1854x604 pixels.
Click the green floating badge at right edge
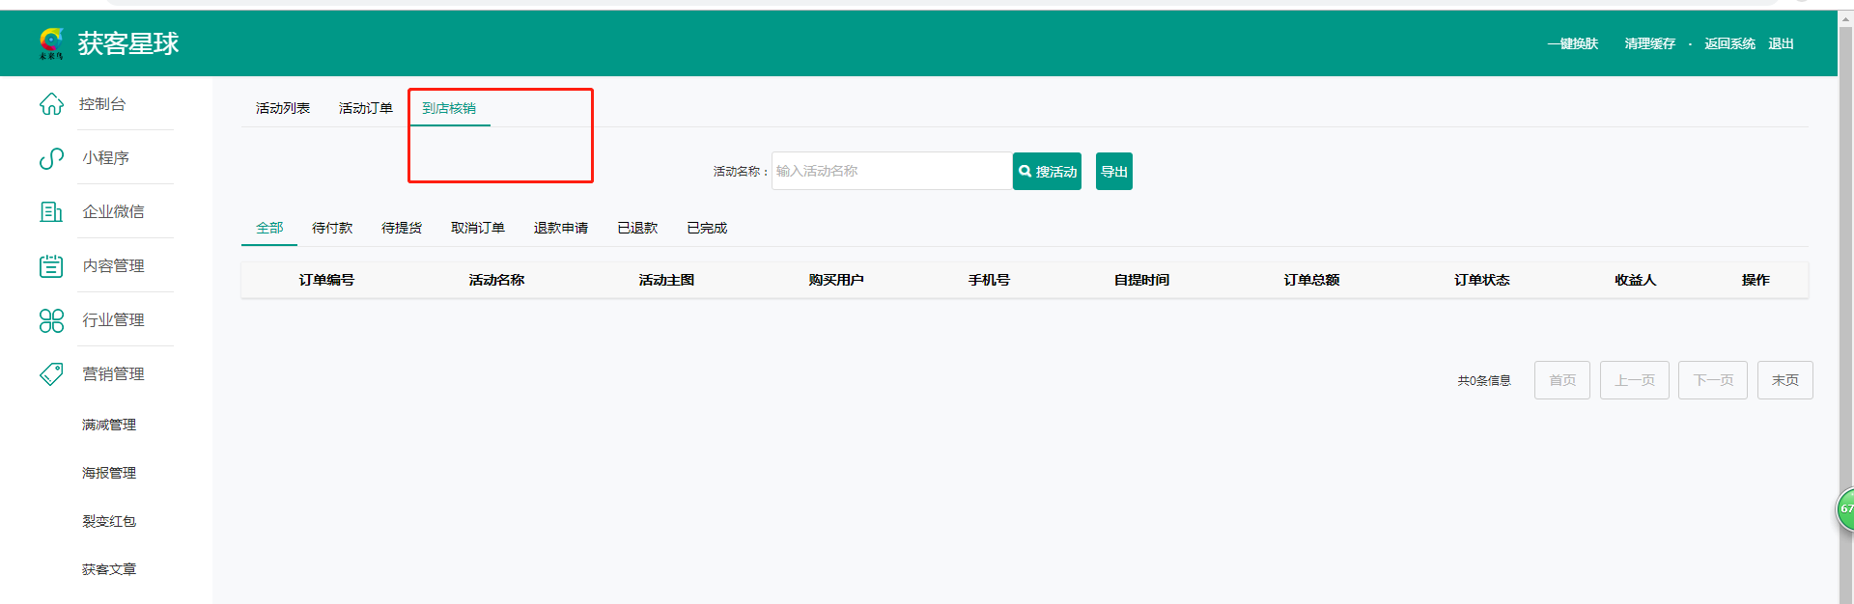(1844, 508)
